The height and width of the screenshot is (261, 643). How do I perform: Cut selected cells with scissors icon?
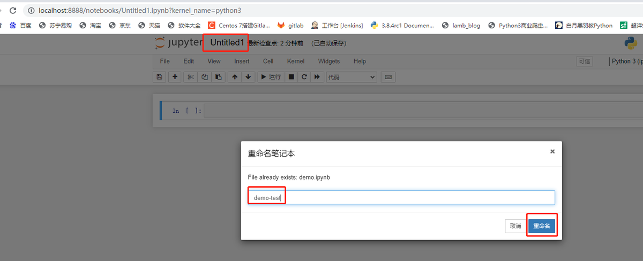[190, 77]
